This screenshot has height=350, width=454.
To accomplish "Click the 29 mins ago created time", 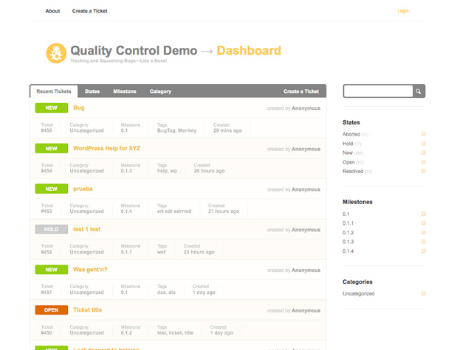I will (227, 130).
